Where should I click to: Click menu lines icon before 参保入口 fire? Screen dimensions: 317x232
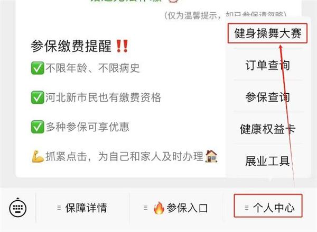[x=145, y=208]
